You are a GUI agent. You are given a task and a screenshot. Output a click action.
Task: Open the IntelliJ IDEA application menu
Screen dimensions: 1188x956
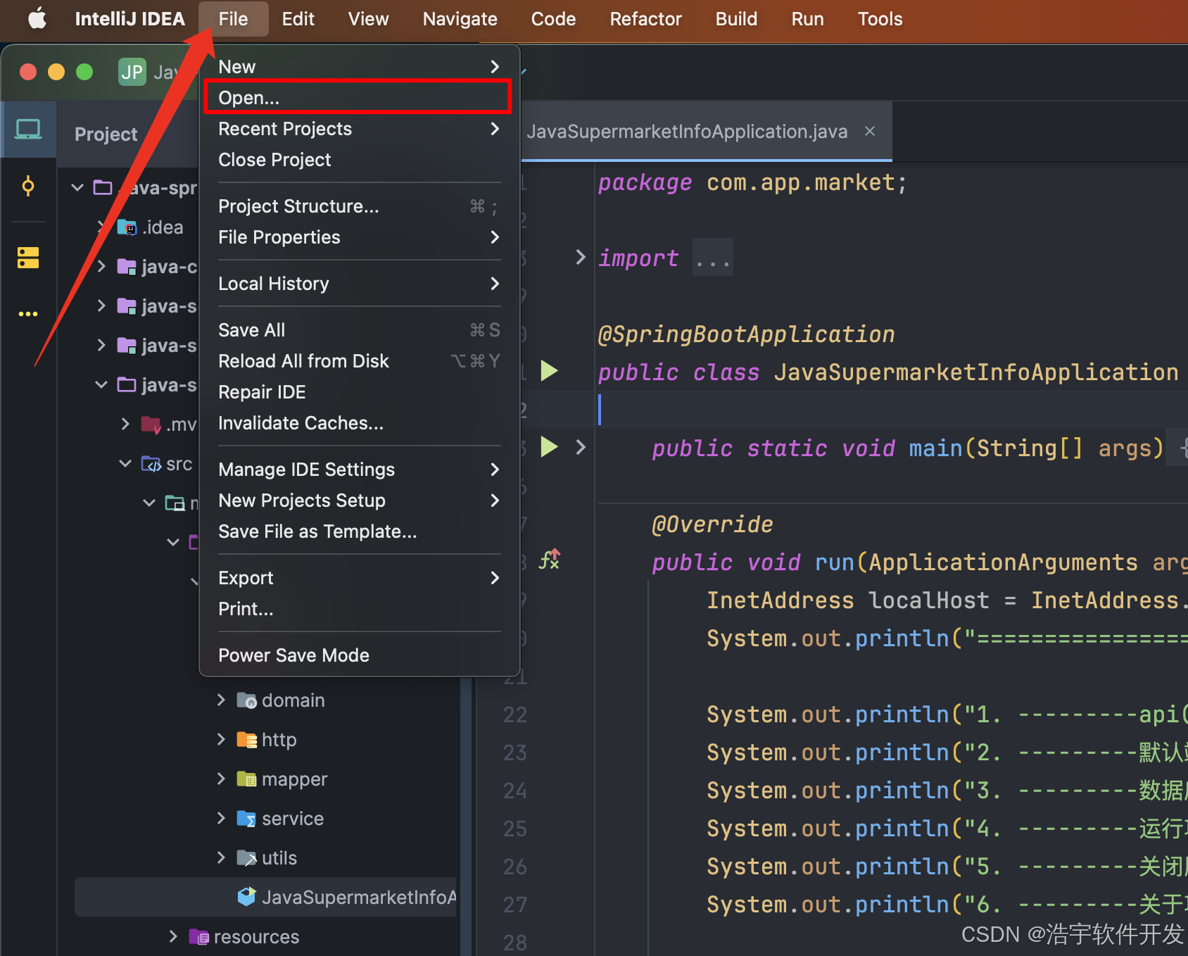click(x=130, y=19)
